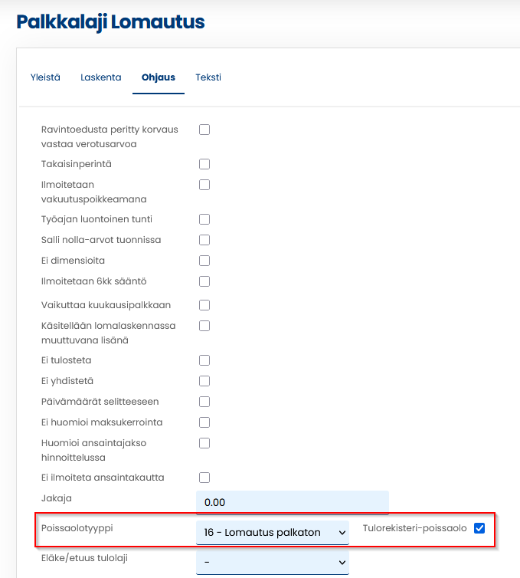Tick the Ei yhdistetä checkbox

204,381
